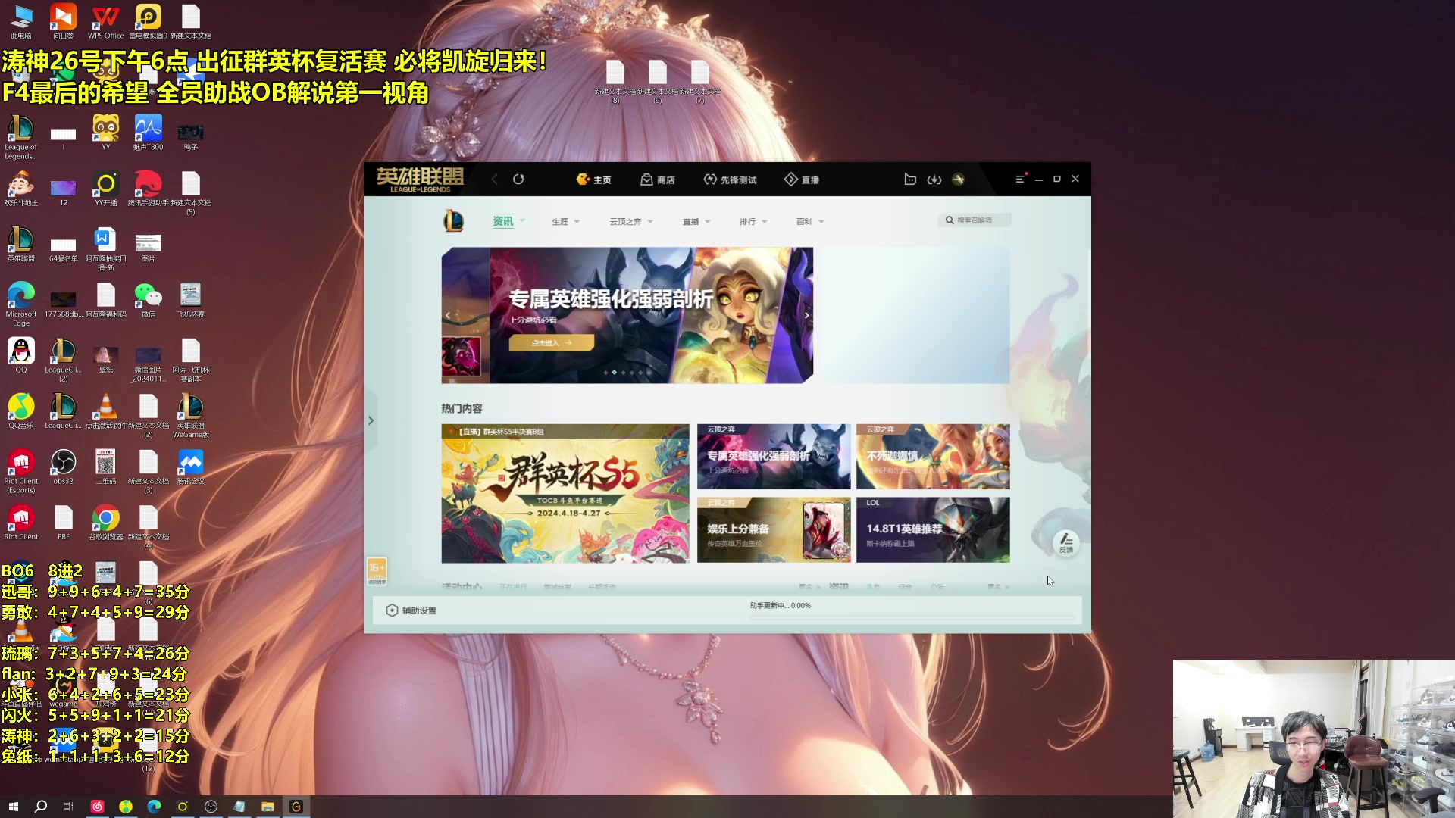1455x818 pixels.
Task: Click the refresh icon next to back arrow
Action: point(518,179)
